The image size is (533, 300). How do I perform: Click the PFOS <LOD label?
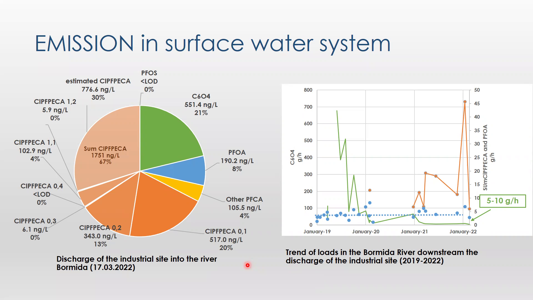[149, 81]
